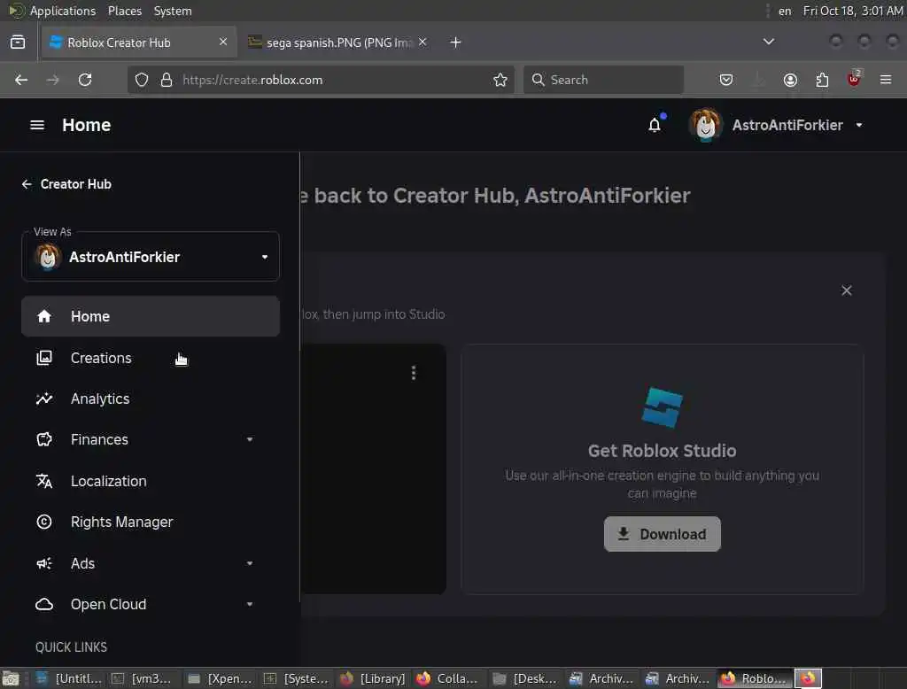Open the hamburger navigation menu beside Home
Image resolution: width=907 pixels, height=689 pixels.
tap(37, 125)
